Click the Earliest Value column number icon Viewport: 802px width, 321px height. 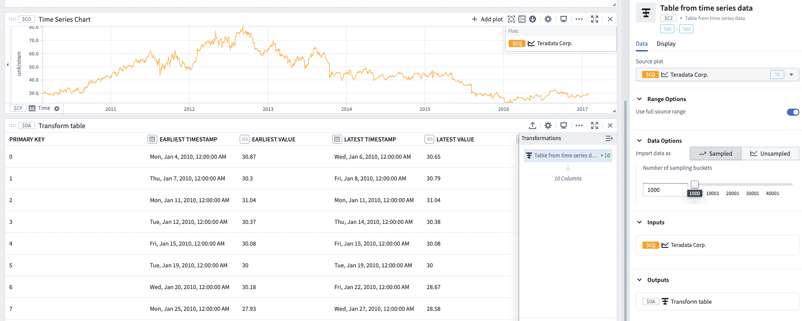[x=245, y=139]
